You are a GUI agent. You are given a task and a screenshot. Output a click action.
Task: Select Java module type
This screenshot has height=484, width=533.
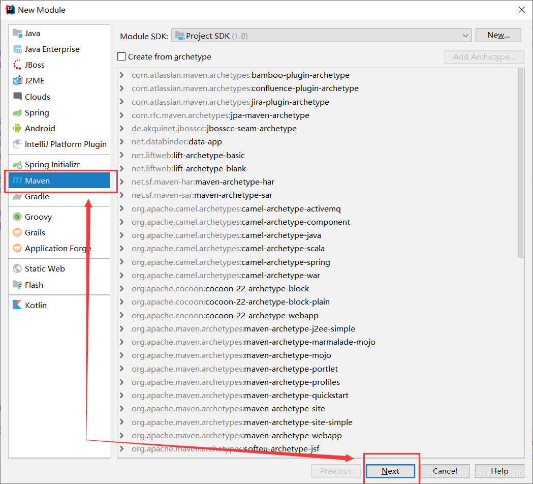click(x=59, y=33)
